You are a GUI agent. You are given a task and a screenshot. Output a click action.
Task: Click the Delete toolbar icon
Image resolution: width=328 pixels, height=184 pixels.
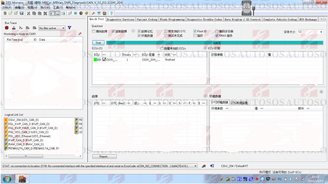(45, 13)
